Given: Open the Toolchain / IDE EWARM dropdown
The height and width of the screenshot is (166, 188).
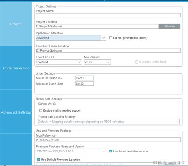Looking at the screenshot, I should [59, 62].
